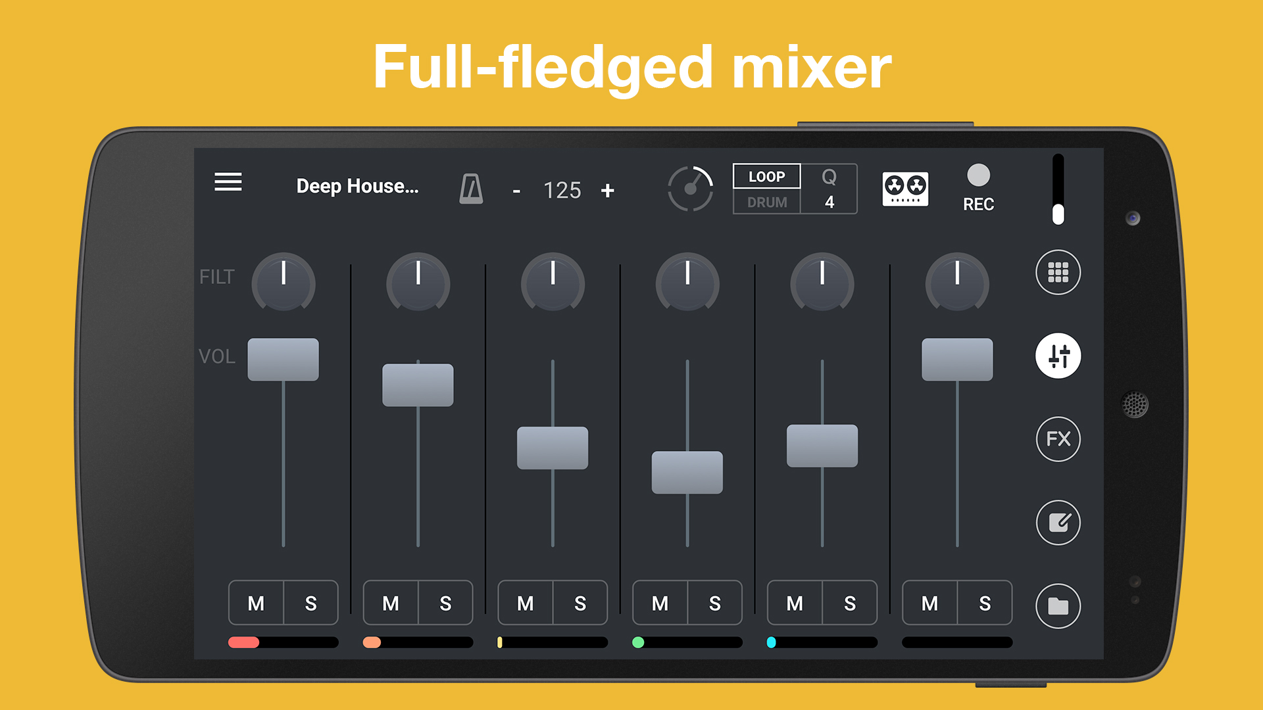
Task: Open the folder browser icon
Action: click(1058, 605)
